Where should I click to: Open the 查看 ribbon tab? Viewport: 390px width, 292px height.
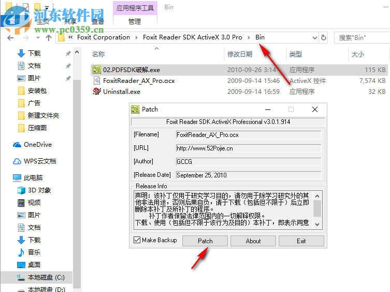(97, 21)
